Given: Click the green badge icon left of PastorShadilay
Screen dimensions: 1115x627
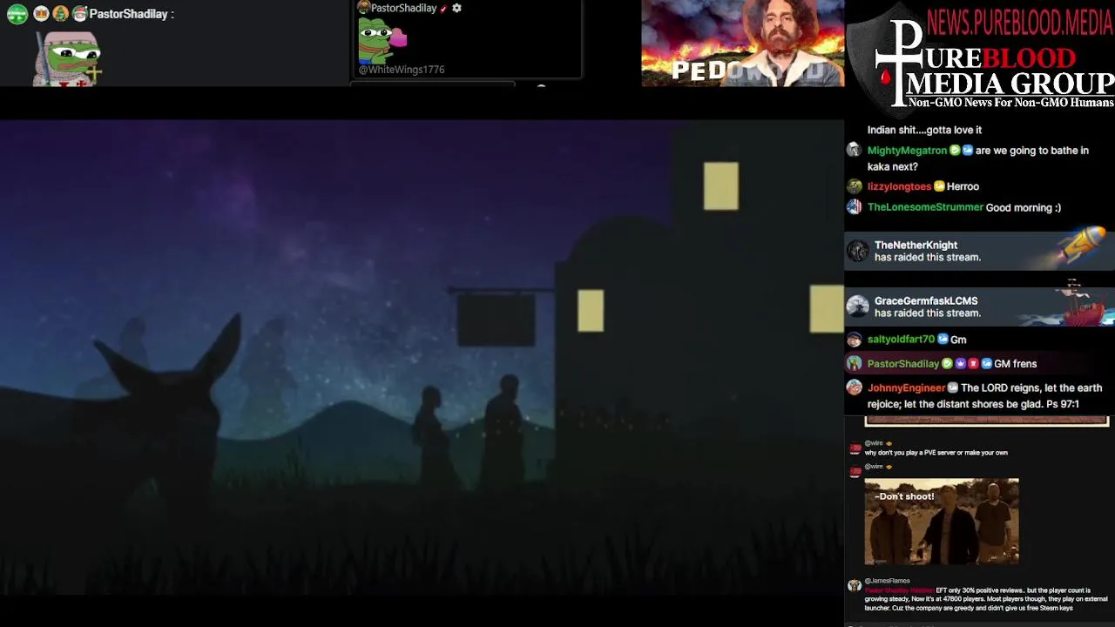Looking at the screenshot, I should (x=17, y=14).
